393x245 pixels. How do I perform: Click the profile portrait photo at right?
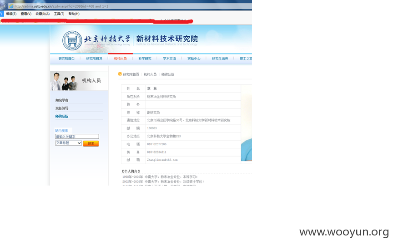(x=247, y=123)
